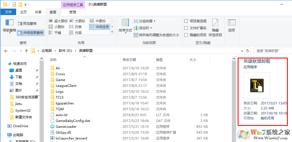This screenshot has height=142, width=292.
Task: Open the 文件 menu tab
Action: pyautogui.click(x=8, y=12)
